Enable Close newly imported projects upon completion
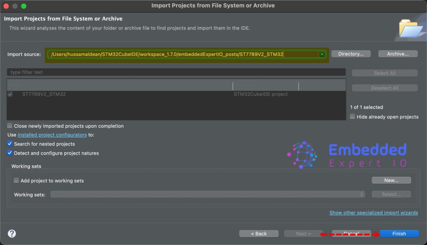The height and width of the screenshot is (245, 427). [x=10, y=126]
